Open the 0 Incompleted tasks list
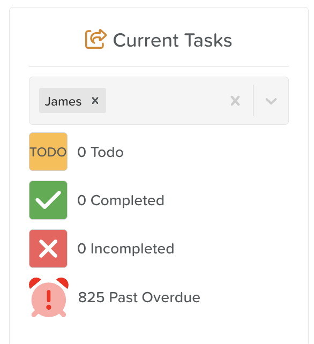 click(x=126, y=249)
